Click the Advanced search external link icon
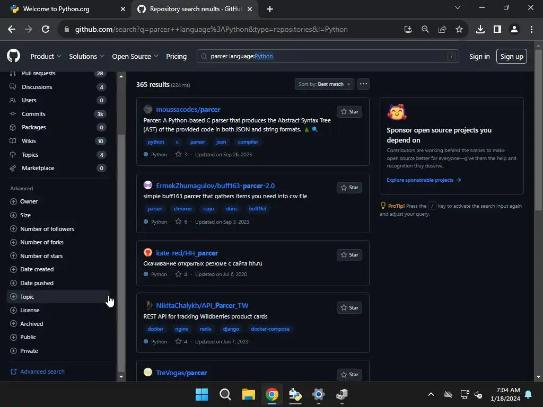The height and width of the screenshot is (407, 543). click(13, 371)
